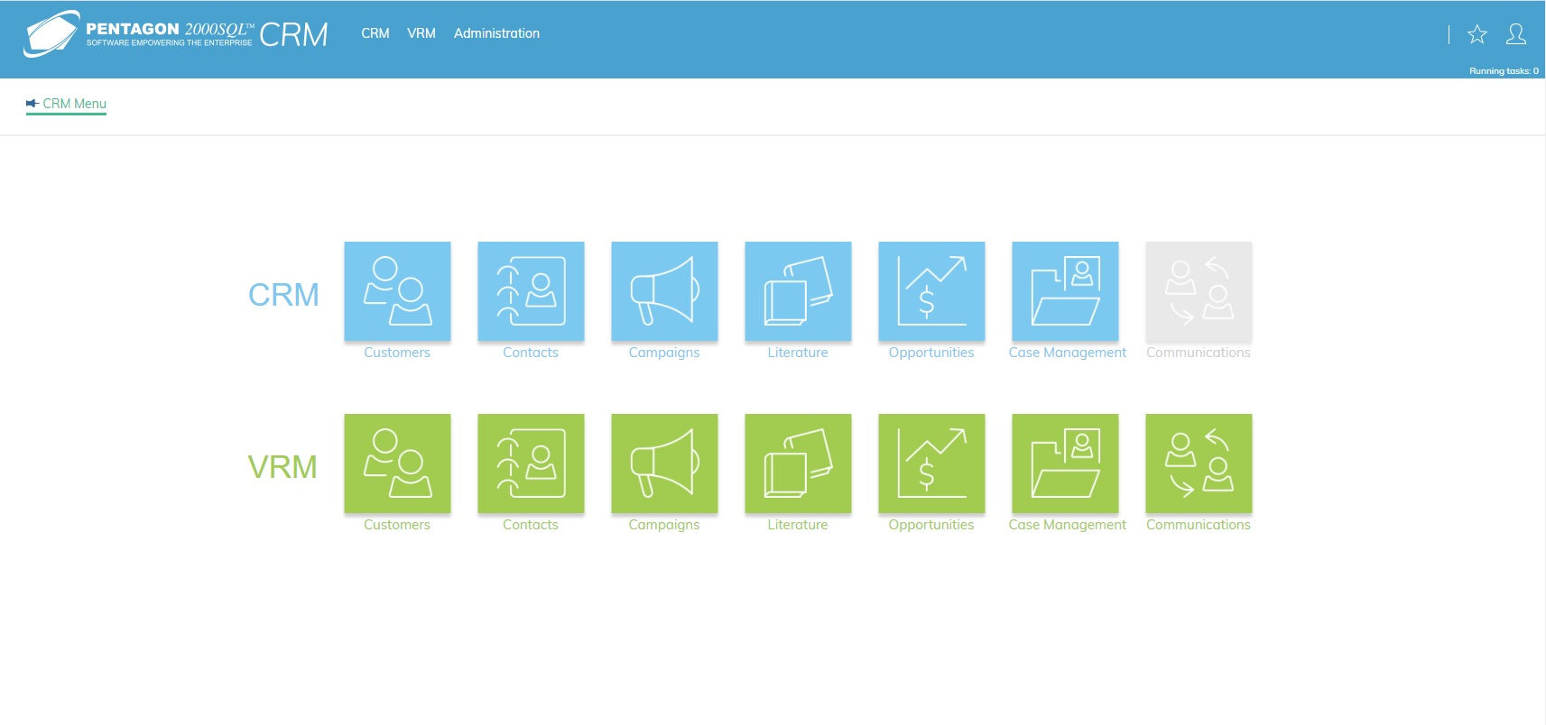
Task: Open the user profile icon
Action: pos(1516,34)
